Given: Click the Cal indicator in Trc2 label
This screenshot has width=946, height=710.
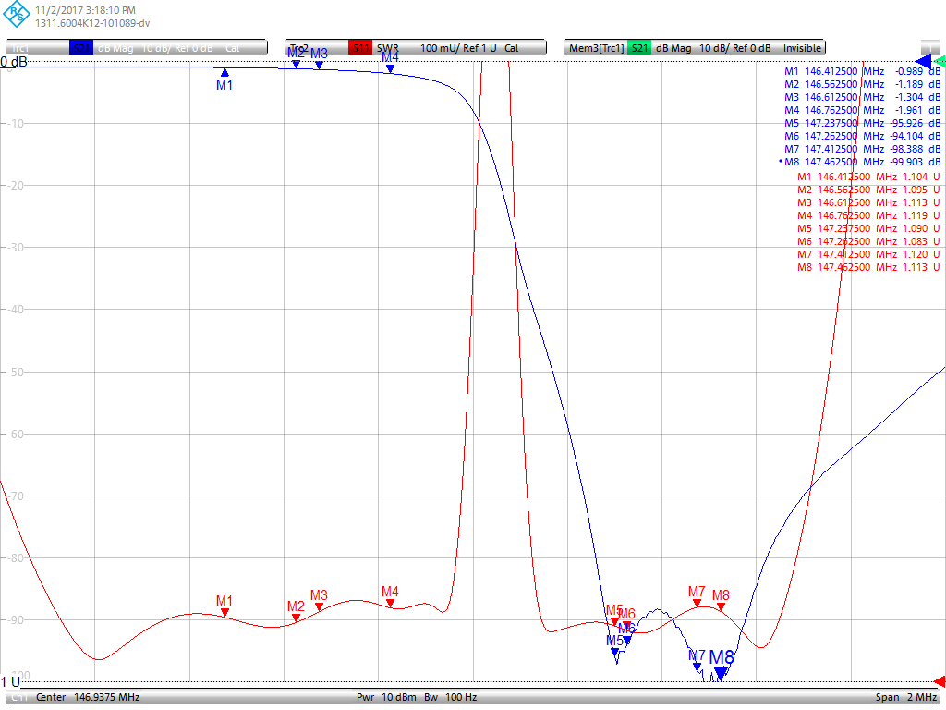Looking at the screenshot, I should [511, 48].
